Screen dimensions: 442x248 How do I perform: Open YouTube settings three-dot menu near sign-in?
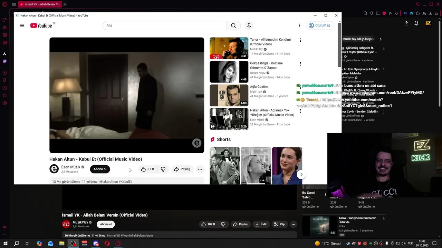point(300,25)
